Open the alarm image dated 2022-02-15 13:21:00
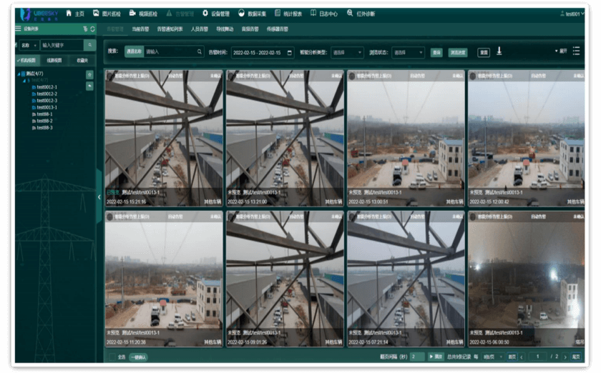The height and width of the screenshot is (373, 601). point(285,138)
